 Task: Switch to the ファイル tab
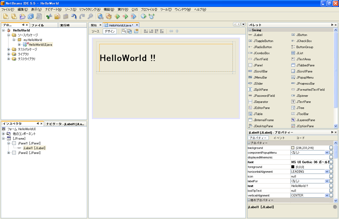click(x=38, y=25)
